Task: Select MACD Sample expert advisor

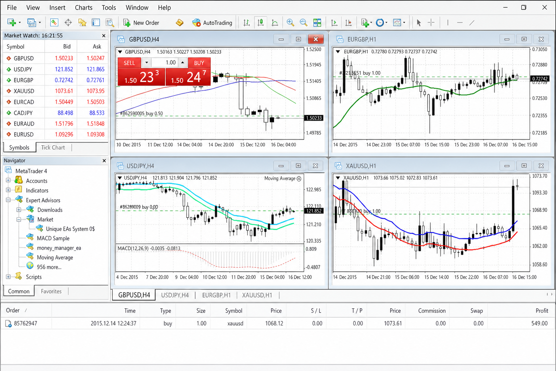Action: point(53,238)
